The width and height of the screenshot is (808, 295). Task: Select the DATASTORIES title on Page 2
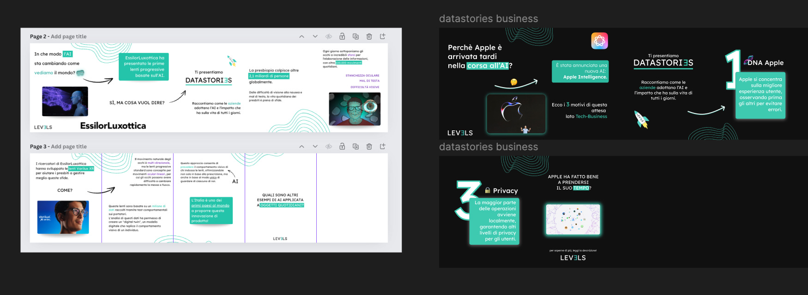(x=209, y=80)
